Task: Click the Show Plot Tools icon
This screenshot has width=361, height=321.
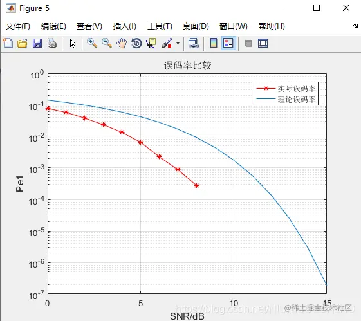Action: [263, 43]
